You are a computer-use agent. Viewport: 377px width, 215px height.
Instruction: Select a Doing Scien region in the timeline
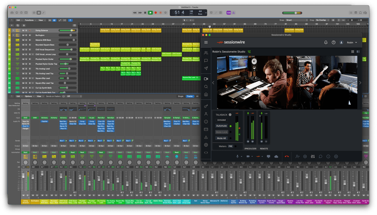tap(105, 30)
